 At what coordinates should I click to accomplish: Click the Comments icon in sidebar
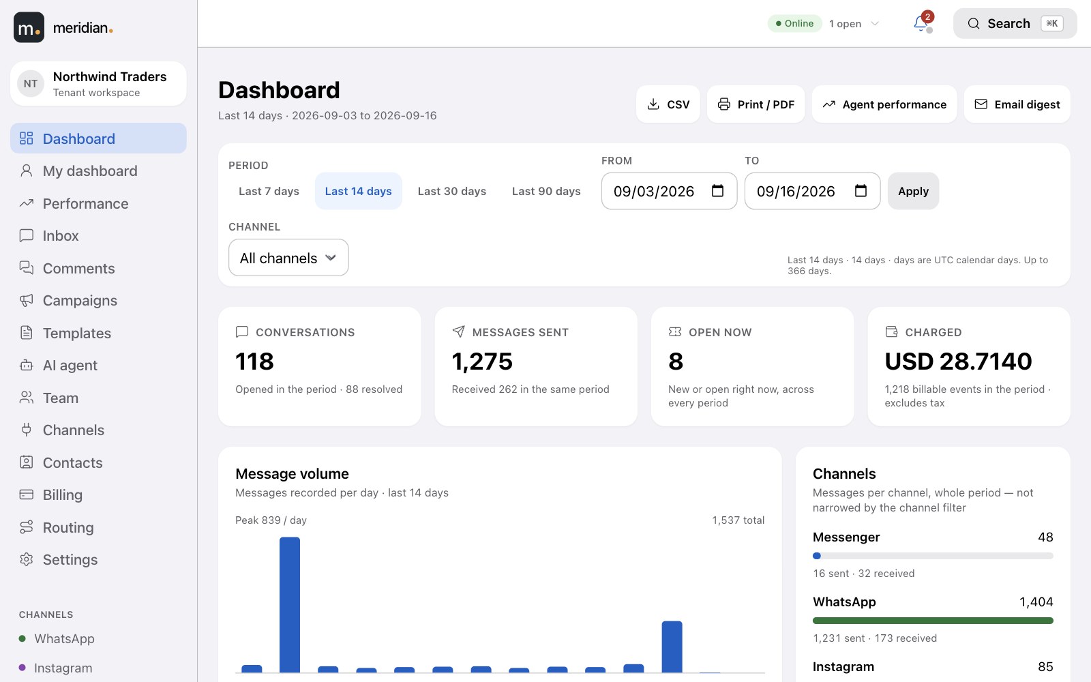[27, 268]
